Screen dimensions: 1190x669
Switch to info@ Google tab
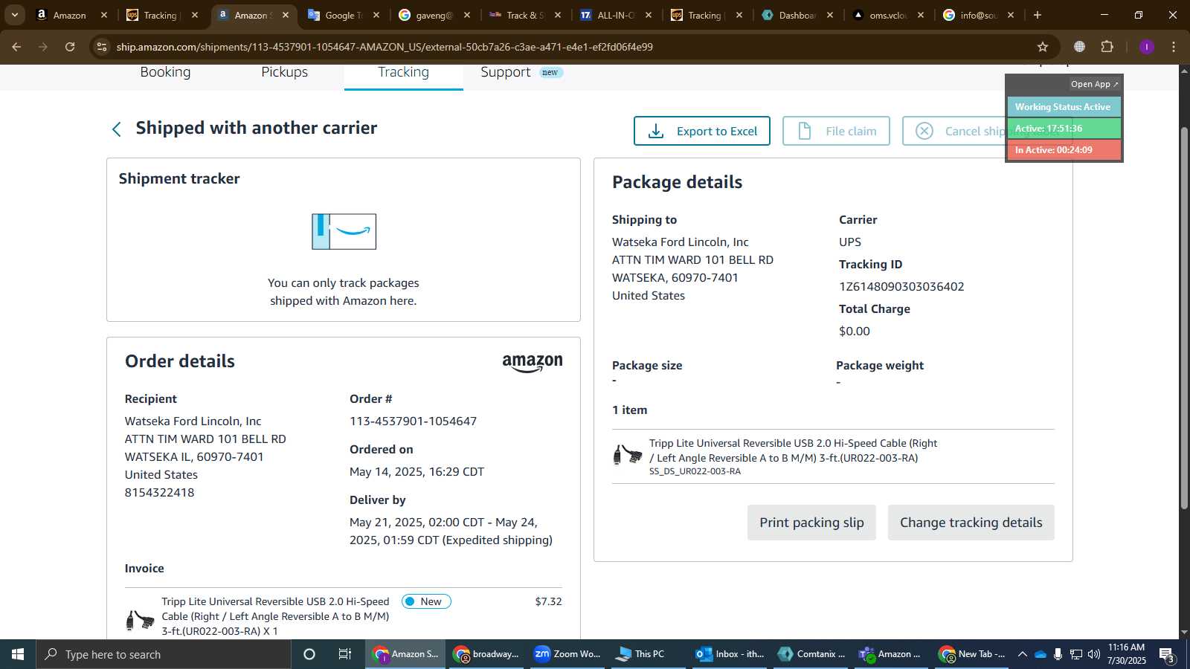[x=978, y=15]
